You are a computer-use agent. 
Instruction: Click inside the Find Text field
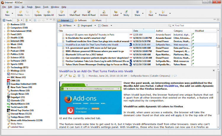click(197, 26)
